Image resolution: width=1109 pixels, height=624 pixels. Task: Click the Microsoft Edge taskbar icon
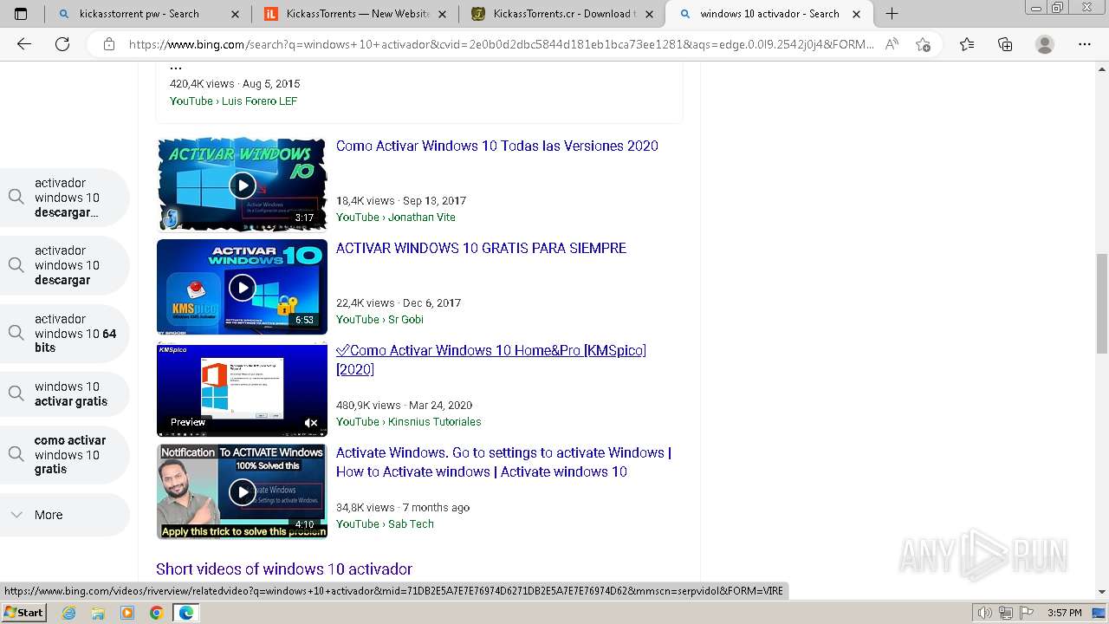(x=185, y=613)
